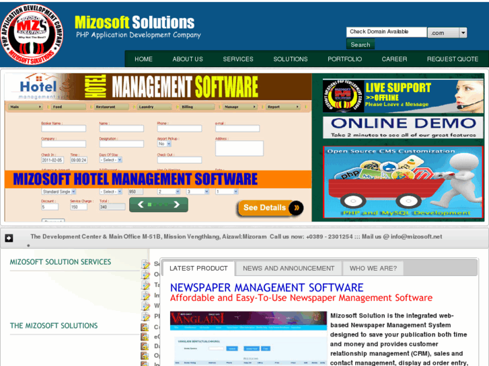Open the PORTFOLIO page

(x=344, y=59)
